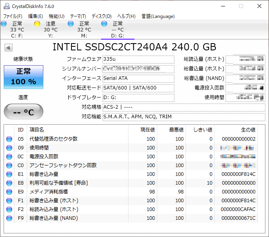Click status orb of row E1
This screenshot has width=269, height=237.
[x=9, y=174]
